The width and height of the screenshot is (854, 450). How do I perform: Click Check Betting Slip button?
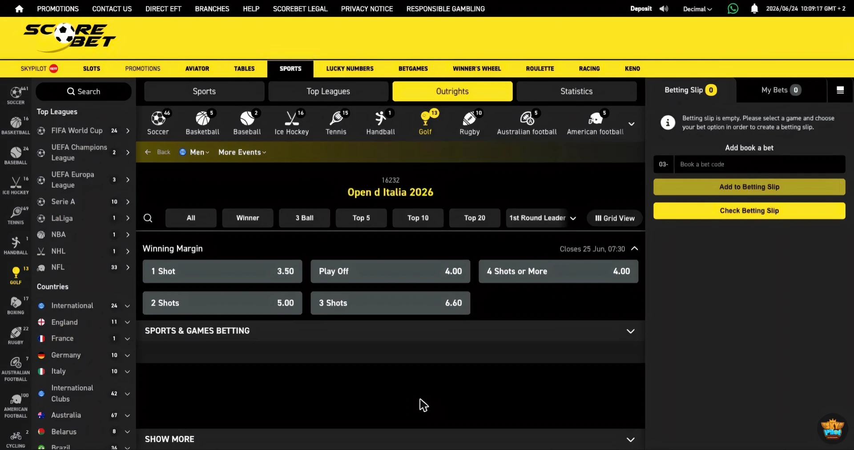[x=749, y=211]
